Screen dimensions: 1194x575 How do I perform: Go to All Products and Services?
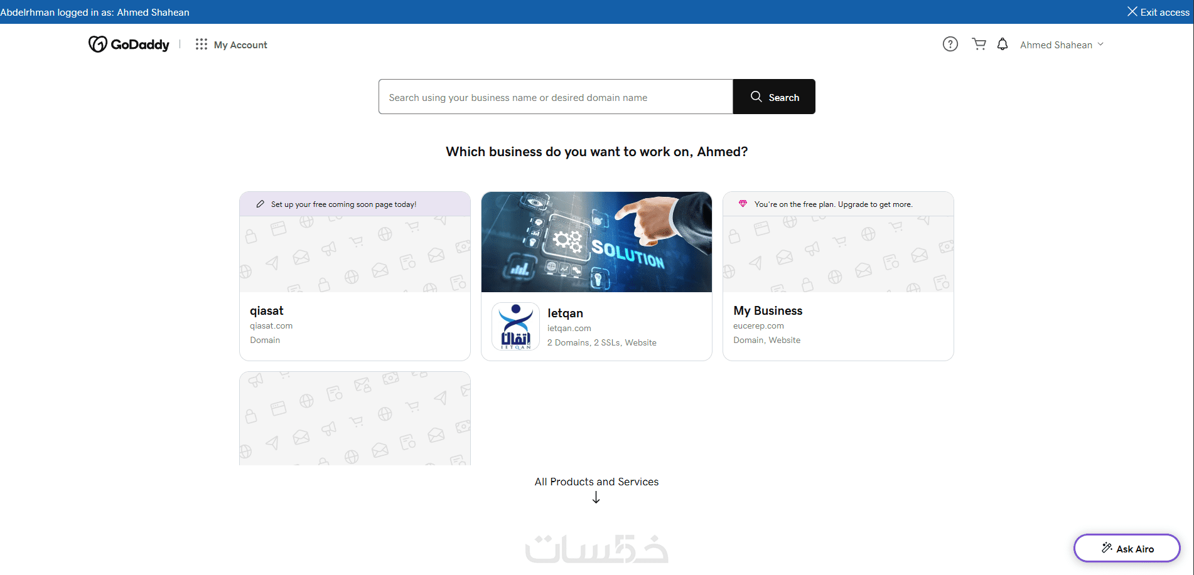pyautogui.click(x=596, y=482)
